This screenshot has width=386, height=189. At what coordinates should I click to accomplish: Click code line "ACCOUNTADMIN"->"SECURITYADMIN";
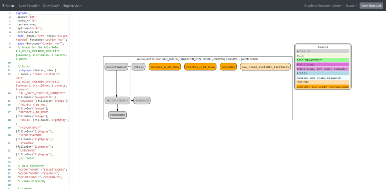coord(42,170)
